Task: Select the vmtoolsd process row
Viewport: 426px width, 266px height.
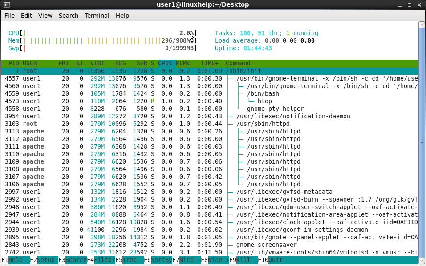Action: click(210, 253)
